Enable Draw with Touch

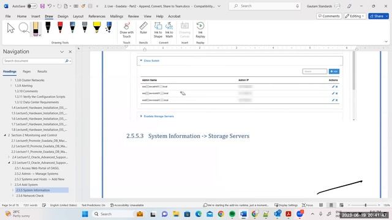point(127,30)
